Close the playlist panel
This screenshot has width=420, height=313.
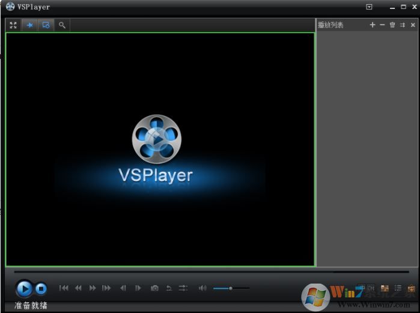tap(413, 25)
